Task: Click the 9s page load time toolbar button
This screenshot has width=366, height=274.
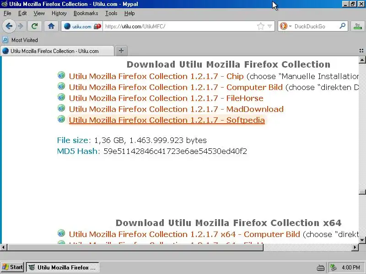Action: (x=357, y=26)
